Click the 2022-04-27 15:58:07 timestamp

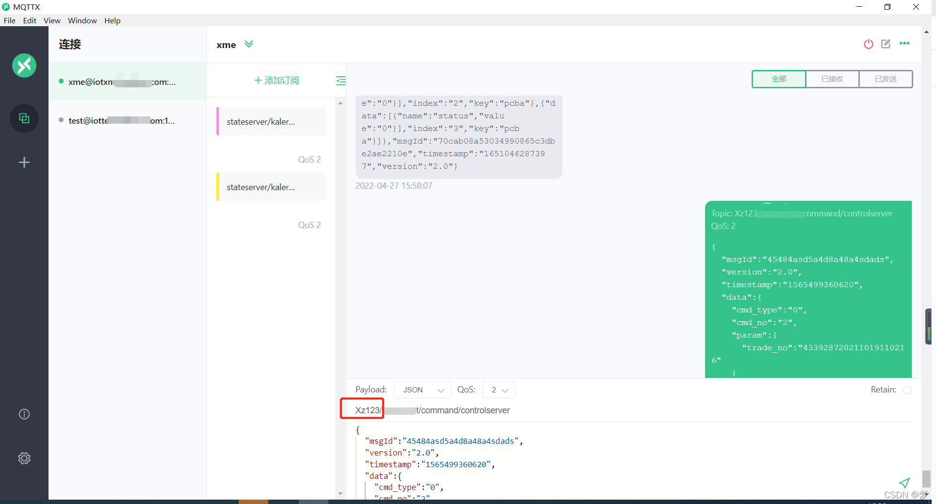tap(394, 186)
